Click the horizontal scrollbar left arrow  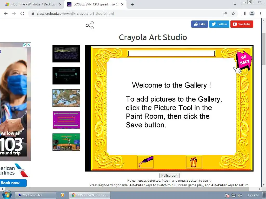click(2, 189)
